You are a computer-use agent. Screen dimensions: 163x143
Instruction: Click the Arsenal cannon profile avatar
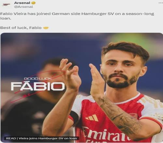6,5
